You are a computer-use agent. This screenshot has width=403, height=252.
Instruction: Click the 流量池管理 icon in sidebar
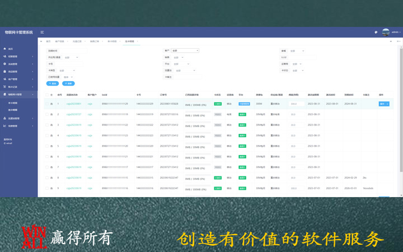[4, 118]
